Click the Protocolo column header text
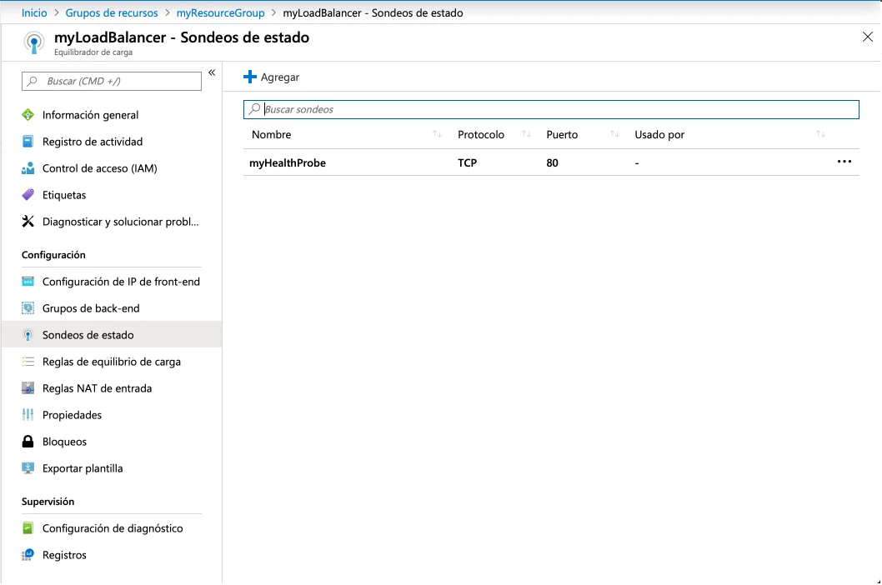 (x=481, y=134)
